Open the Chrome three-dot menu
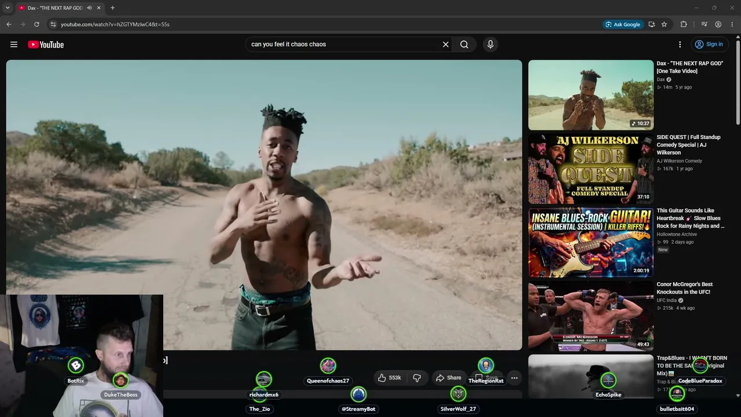This screenshot has height=417, width=741. [732, 24]
